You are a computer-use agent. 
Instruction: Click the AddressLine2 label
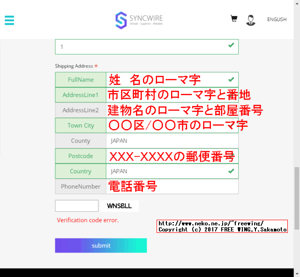81,110
